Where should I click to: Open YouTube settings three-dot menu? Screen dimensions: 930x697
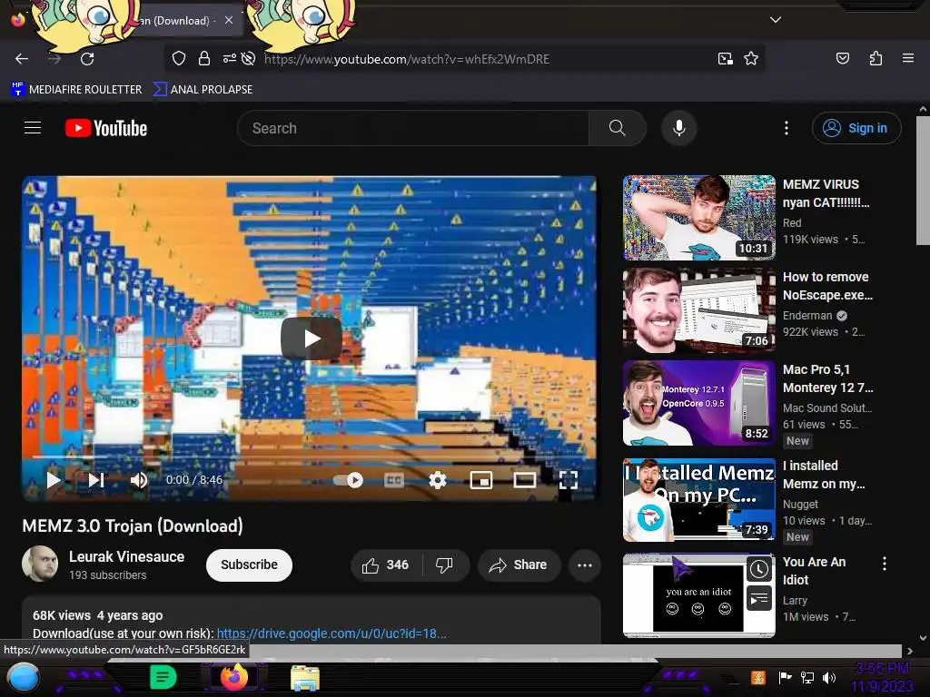[787, 128]
